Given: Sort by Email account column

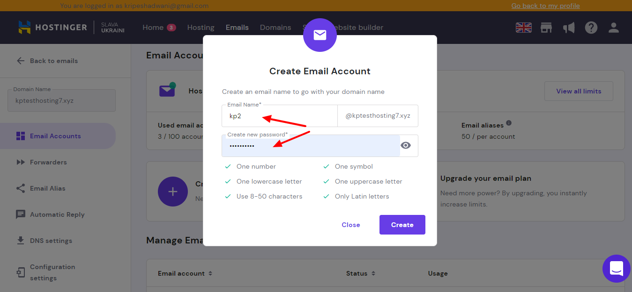Looking at the screenshot, I should pyautogui.click(x=210, y=273).
